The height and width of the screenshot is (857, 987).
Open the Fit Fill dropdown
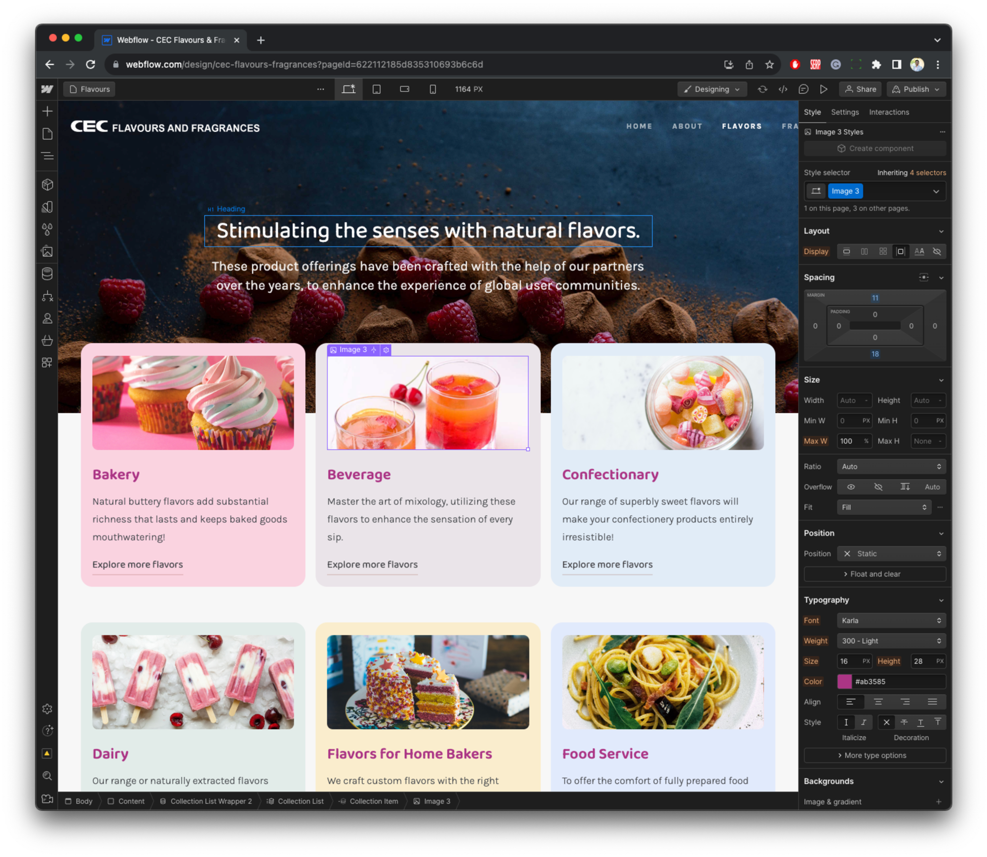click(884, 507)
